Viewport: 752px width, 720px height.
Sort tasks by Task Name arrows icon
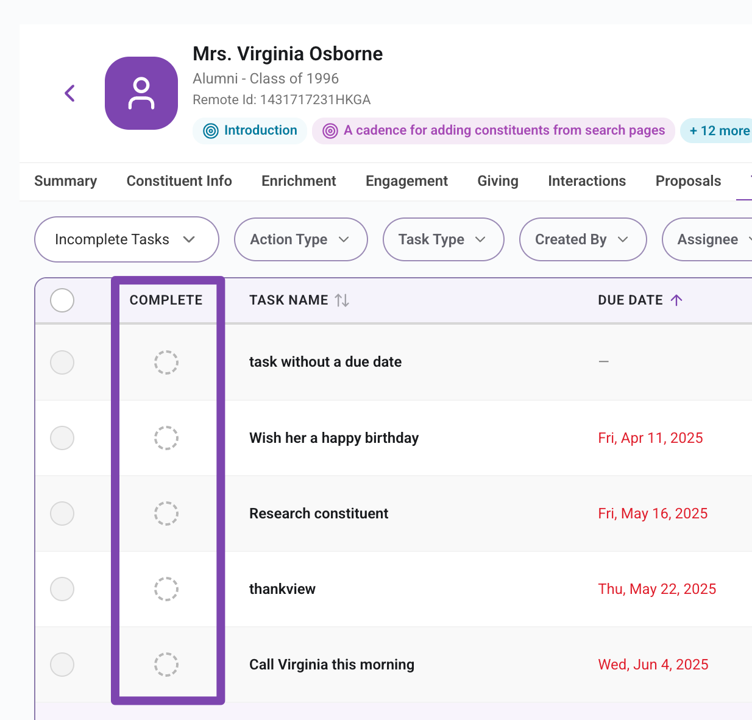[x=342, y=300]
